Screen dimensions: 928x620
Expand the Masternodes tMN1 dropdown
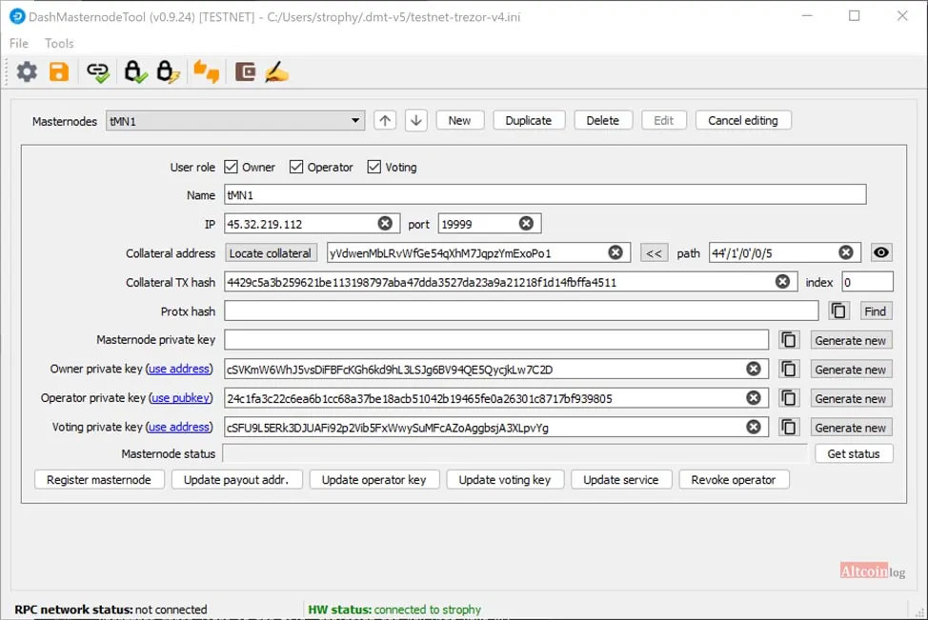tap(235, 121)
